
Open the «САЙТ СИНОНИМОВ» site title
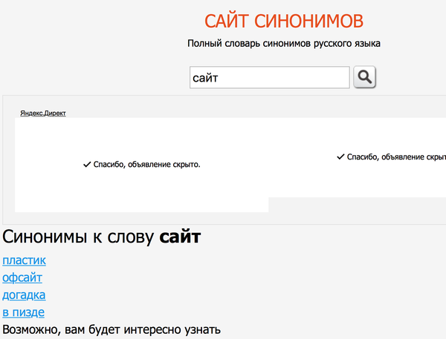[284, 20]
